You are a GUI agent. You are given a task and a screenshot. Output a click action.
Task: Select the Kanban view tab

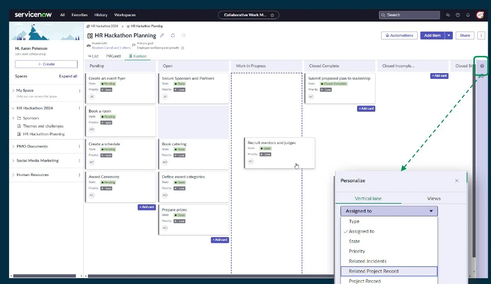pyautogui.click(x=138, y=56)
